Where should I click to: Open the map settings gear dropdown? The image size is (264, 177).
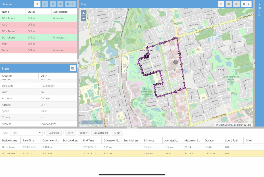pos(246,4)
